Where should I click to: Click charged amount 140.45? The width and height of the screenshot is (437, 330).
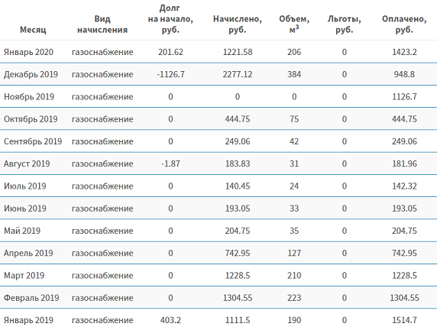238,186
